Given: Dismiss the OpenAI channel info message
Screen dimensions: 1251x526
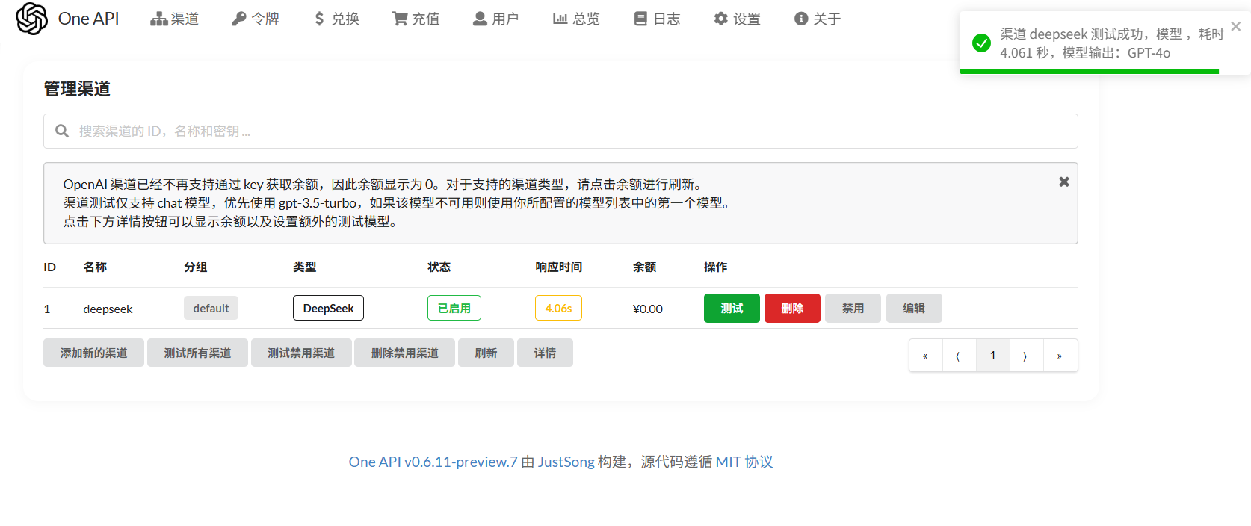Looking at the screenshot, I should (1064, 182).
